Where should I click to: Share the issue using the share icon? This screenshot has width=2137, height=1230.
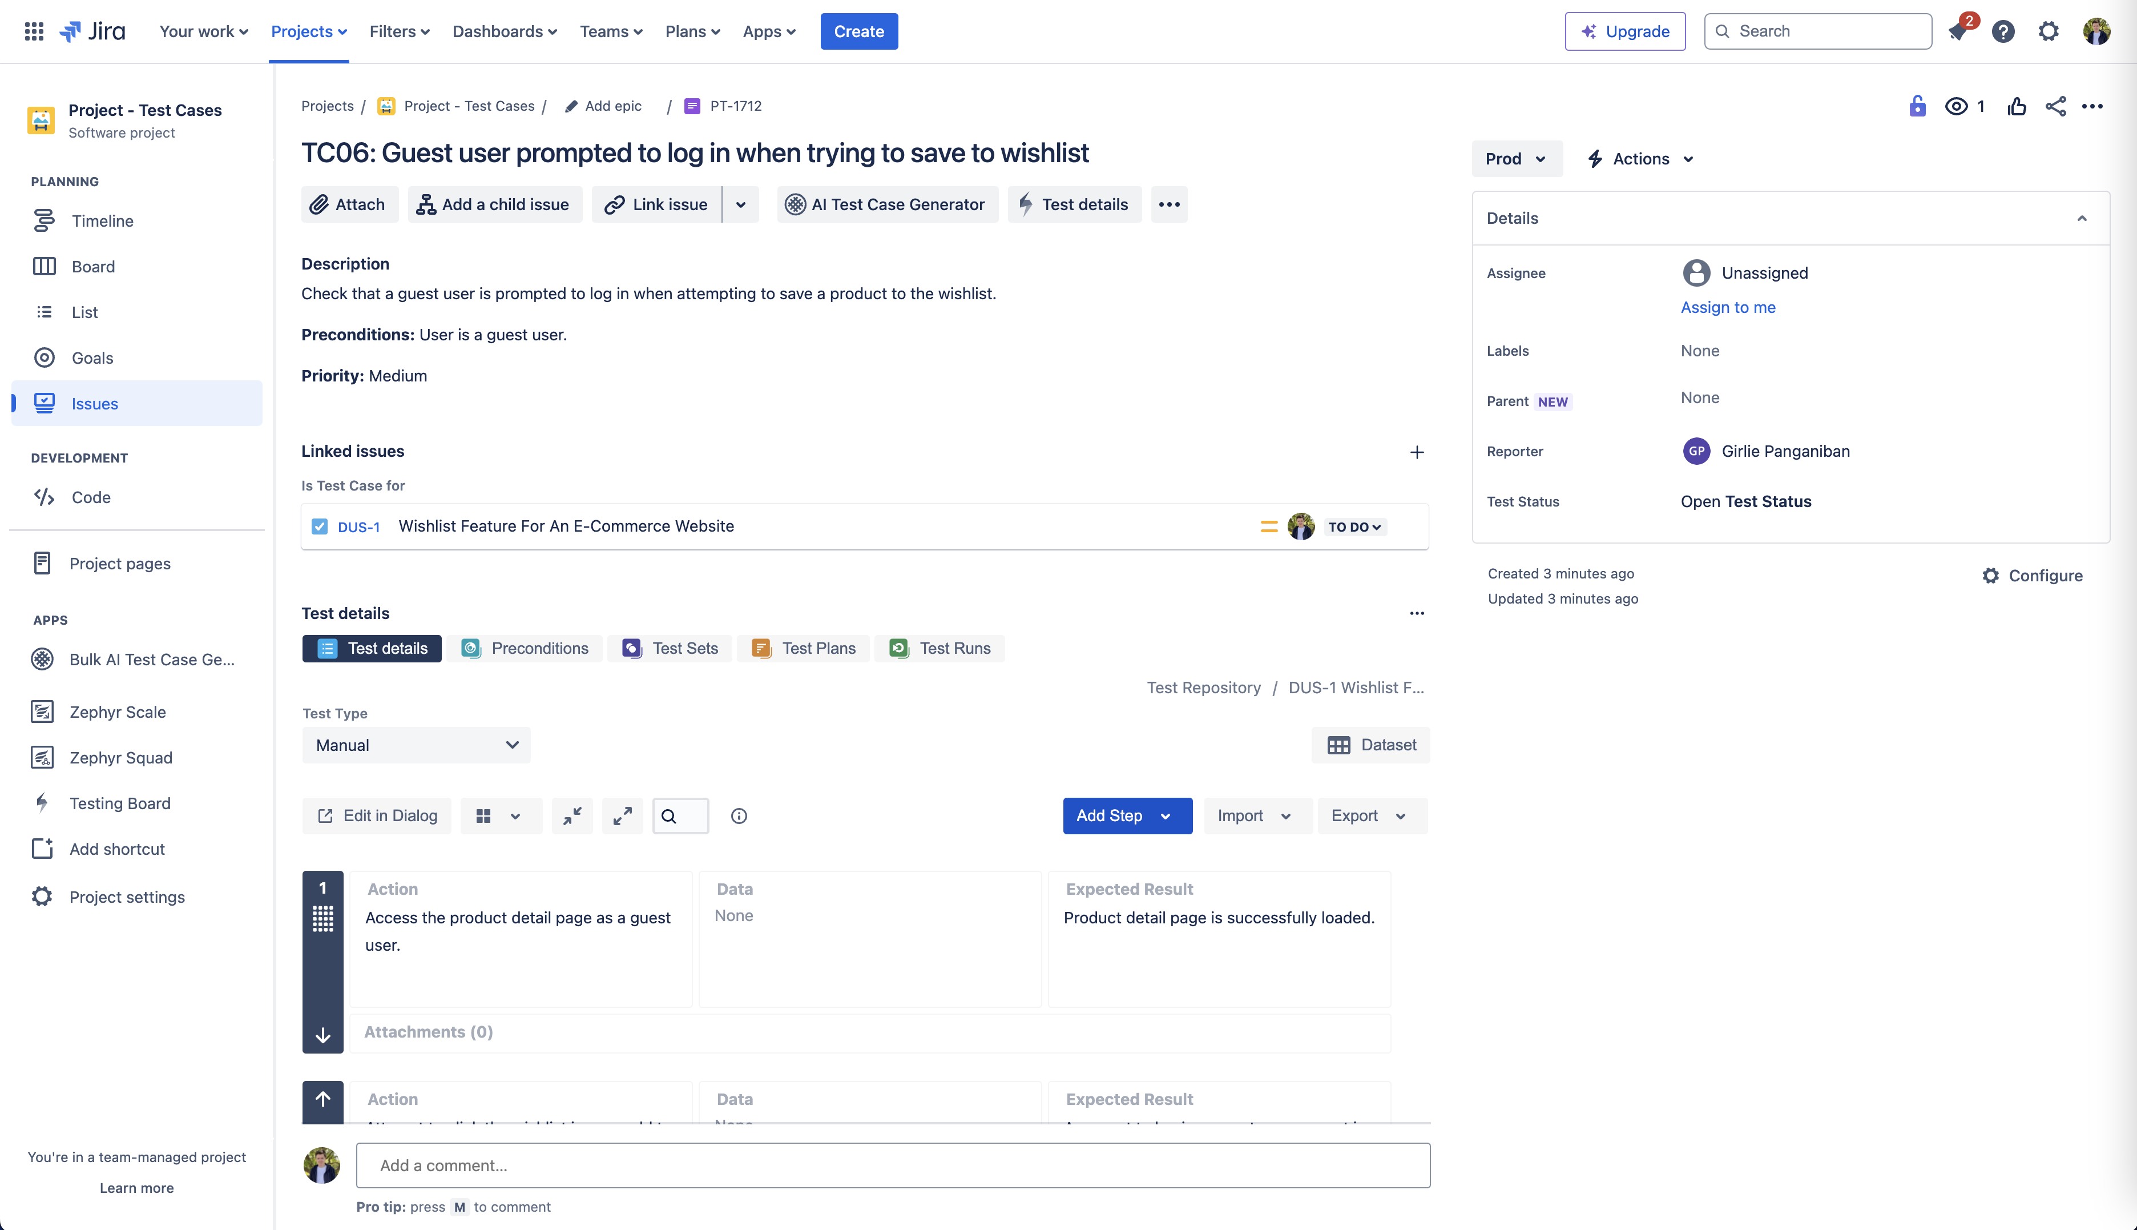[x=2056, y=106]
